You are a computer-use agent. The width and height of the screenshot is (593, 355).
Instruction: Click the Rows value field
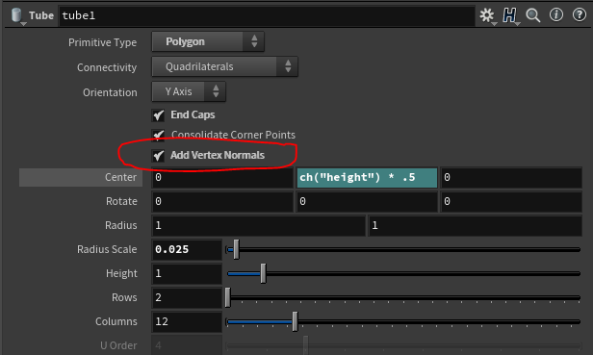[187, 297]
